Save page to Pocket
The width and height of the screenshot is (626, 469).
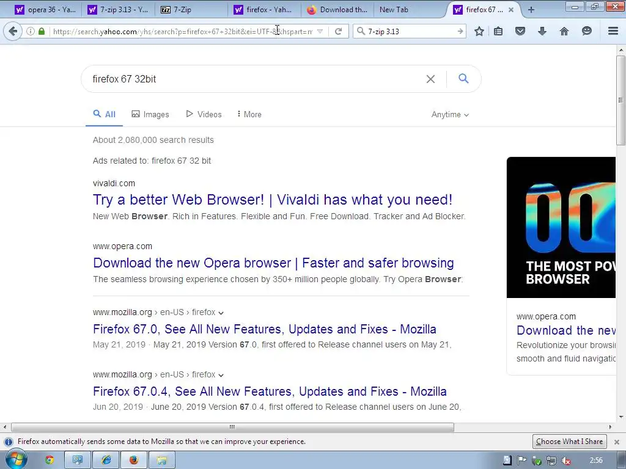point(520,31)
